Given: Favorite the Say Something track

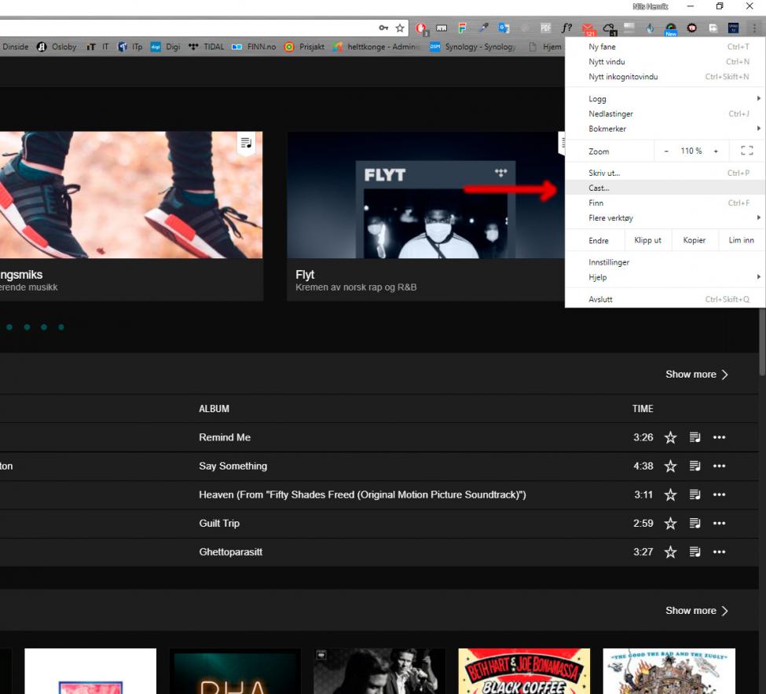Looking at the screenshot, I should 670,466.
